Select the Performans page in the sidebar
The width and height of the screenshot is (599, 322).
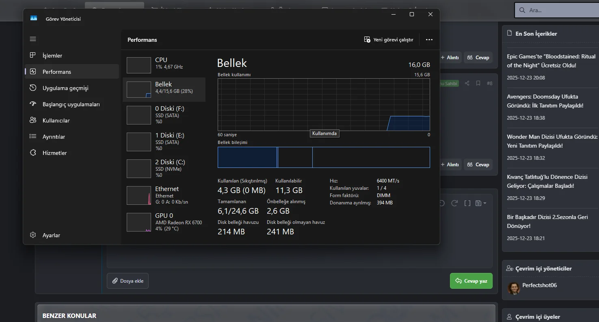click(x=72, y=72)
